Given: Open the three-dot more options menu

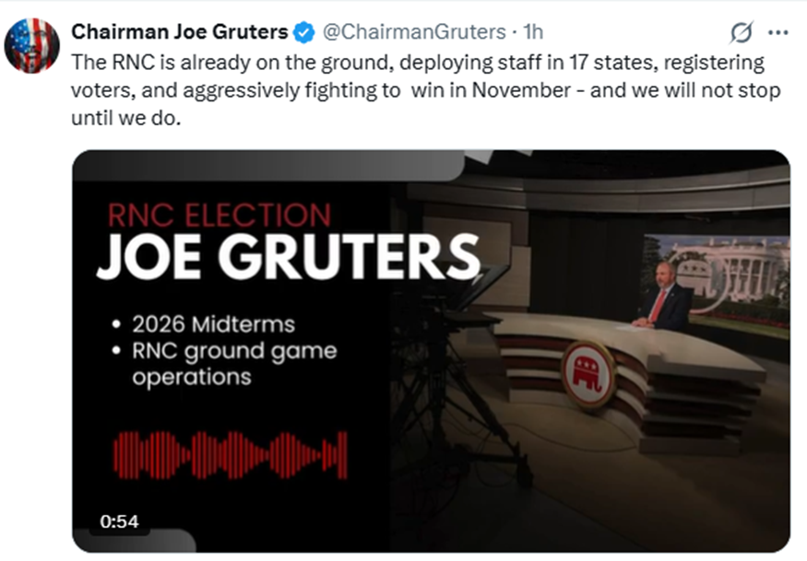Looking at the screenshot, I should pos(777,33).
